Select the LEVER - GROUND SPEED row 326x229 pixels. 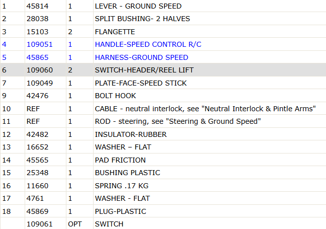(x=163, y=6)
